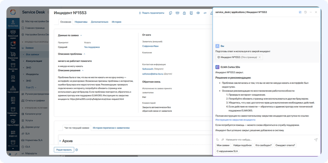The width and height of the screenshot is (328, 163).
Task: Open Инструкция по закрытию инцидента link
Action: (x=235, y=120)
